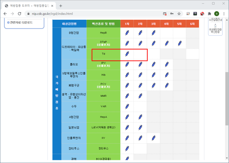Viewport: 229px width, 163px height.
Task: Click the HepB 3차 syringe icon
Action: (153, 33)
